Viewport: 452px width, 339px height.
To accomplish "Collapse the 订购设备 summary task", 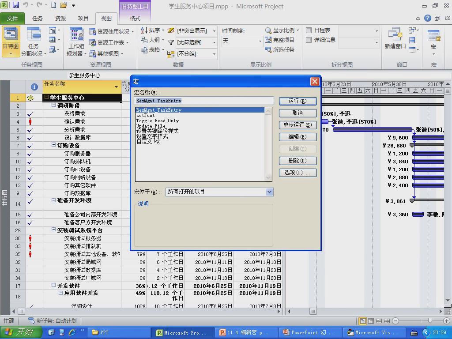I will 53,145.
